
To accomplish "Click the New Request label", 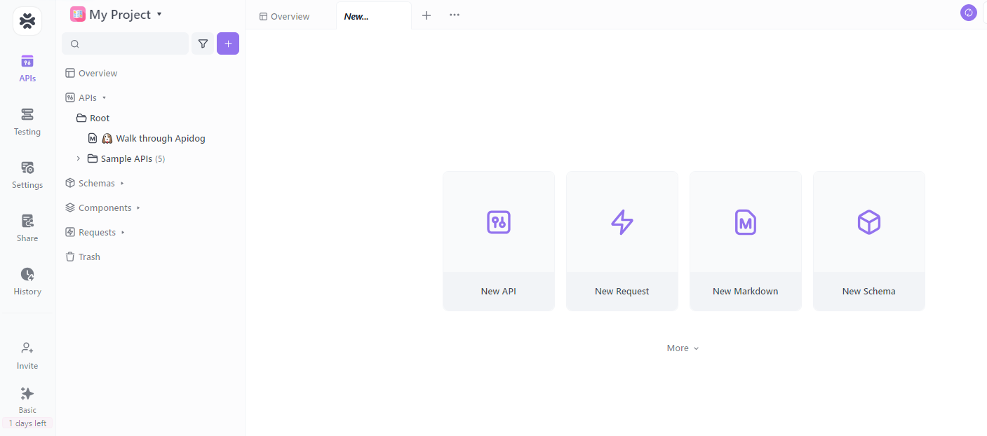I will click(622, 291).
